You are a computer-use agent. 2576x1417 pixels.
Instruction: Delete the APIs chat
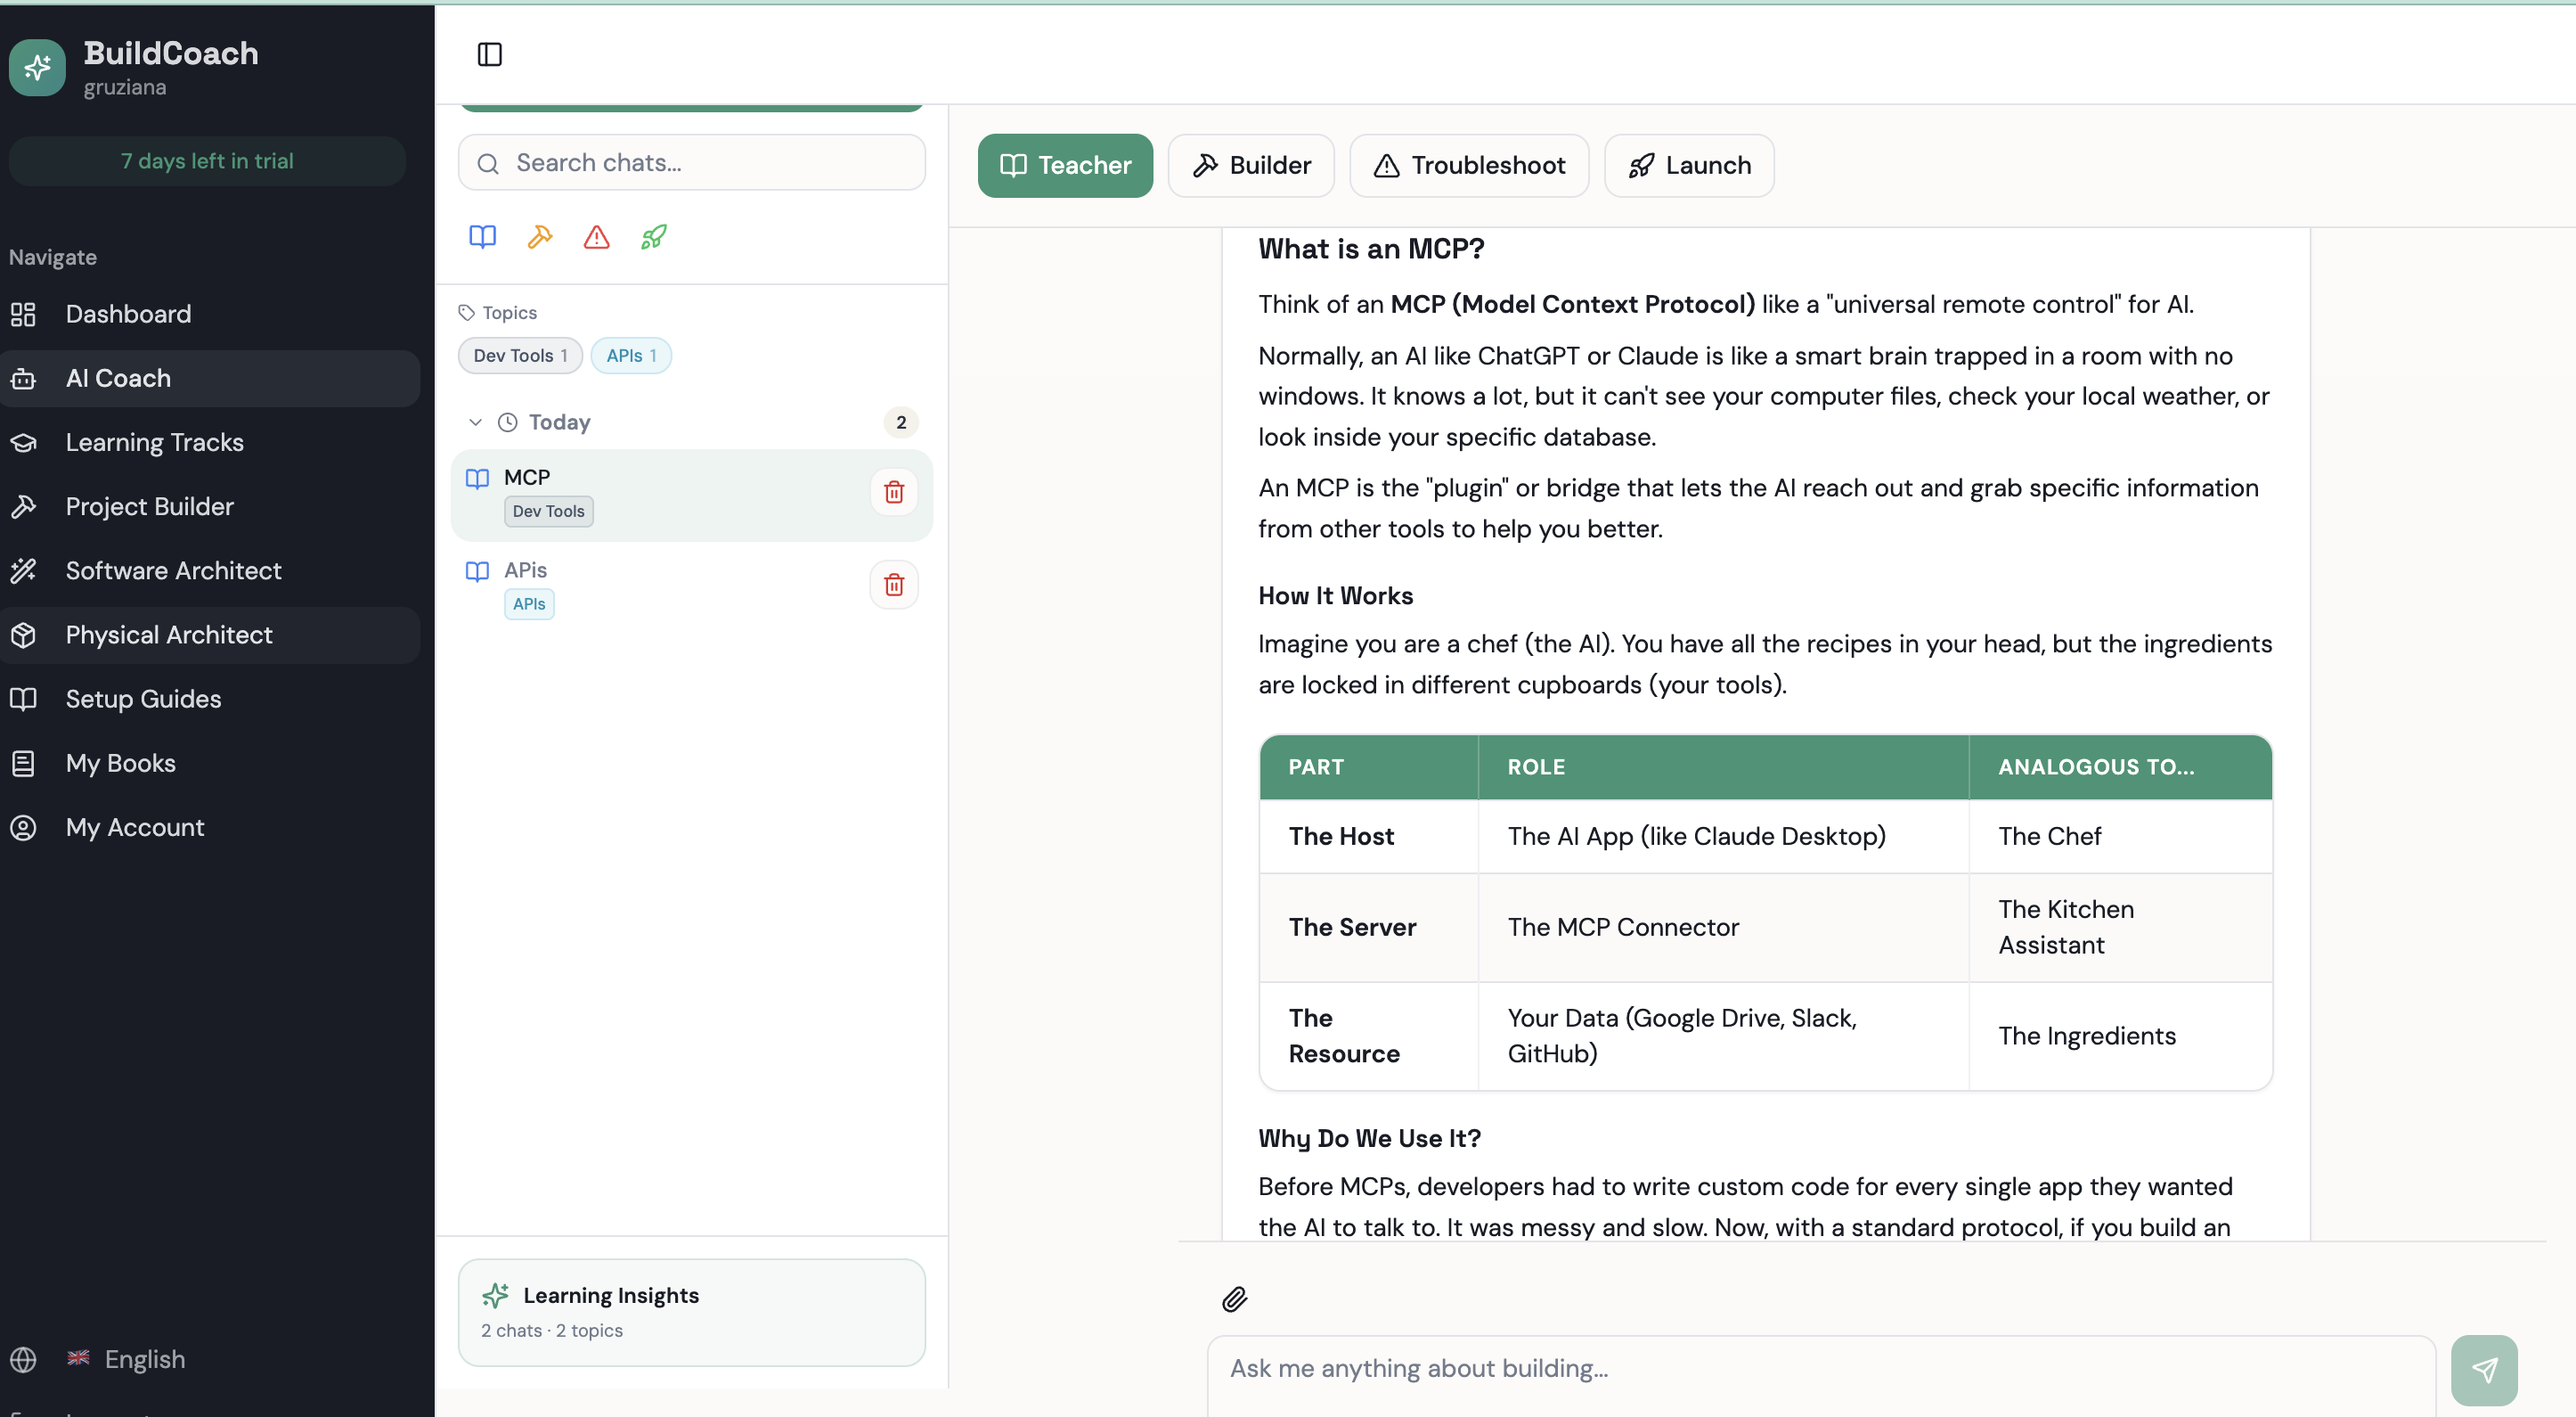(893, 585)
